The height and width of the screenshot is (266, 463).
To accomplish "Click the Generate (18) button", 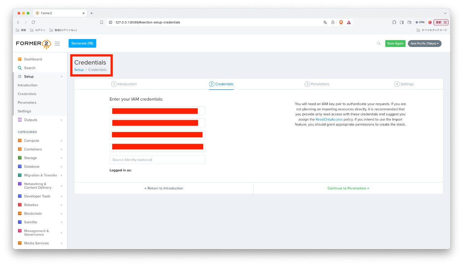I will tap(82, 43).
